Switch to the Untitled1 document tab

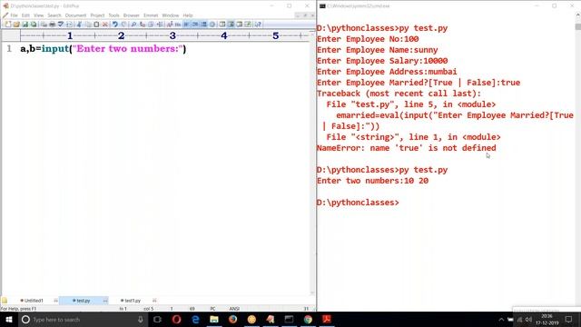(33, 301)
